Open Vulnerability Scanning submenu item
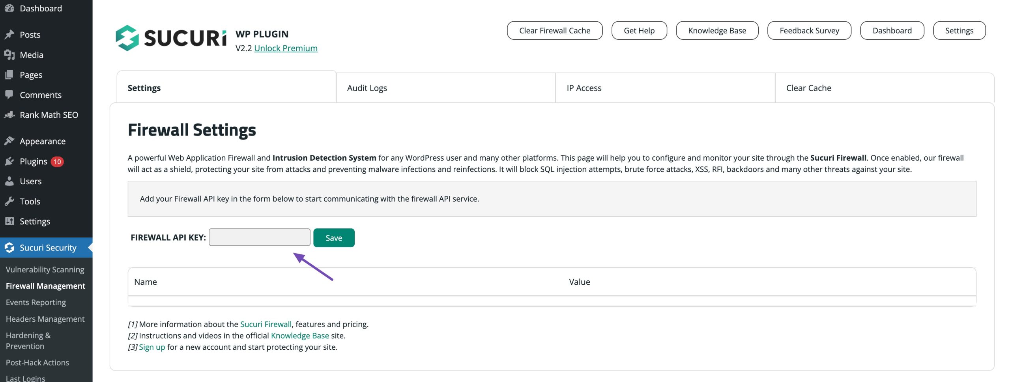 (x=45, y=269)
